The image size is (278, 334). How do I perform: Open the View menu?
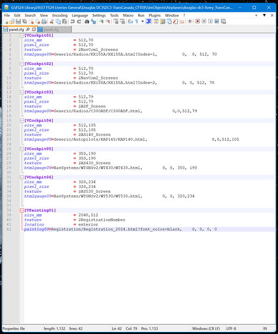click(44, 16)
